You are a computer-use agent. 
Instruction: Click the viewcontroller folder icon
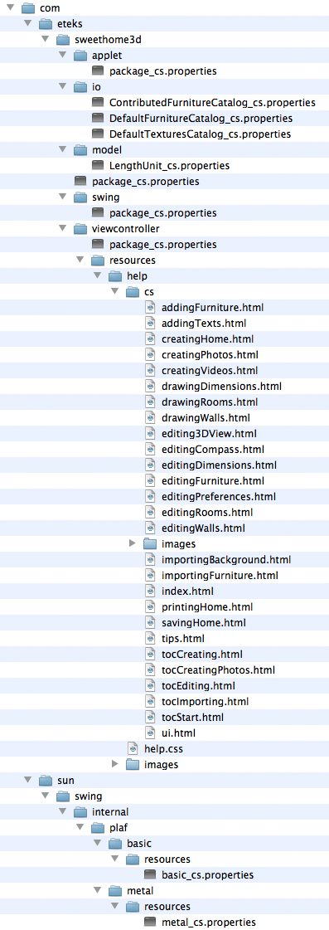80,228
